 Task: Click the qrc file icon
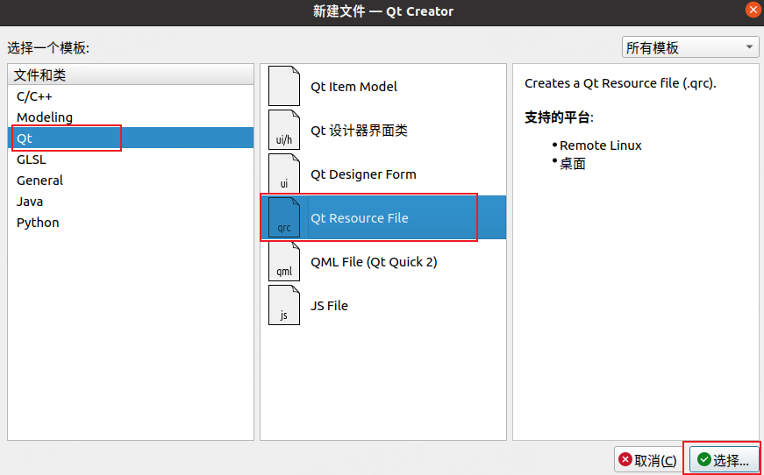tap(284, 217)
